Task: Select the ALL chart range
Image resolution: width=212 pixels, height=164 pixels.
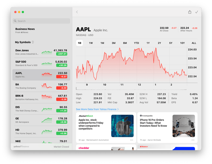Action: pyautogui.click(x=194, y=43)
